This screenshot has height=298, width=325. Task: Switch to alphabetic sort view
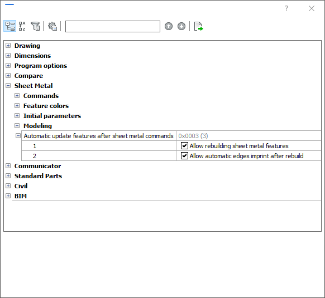[x=22, y=26]
